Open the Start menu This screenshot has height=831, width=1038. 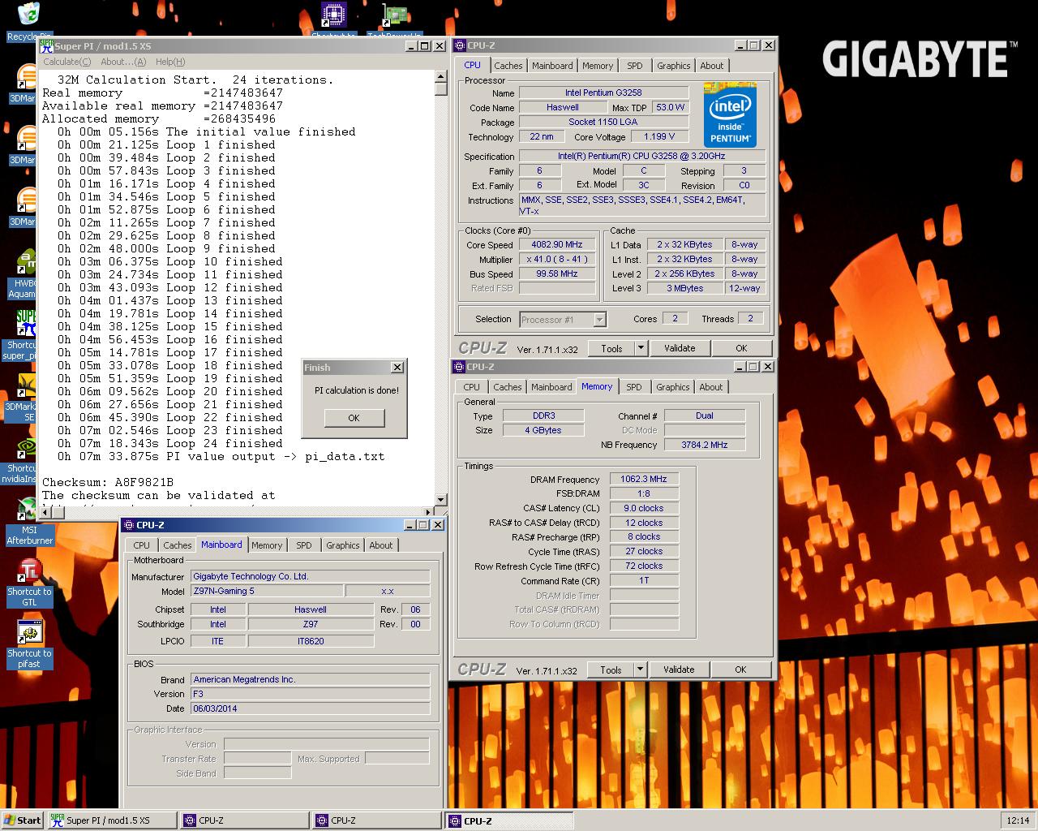[x=23, y=820]
